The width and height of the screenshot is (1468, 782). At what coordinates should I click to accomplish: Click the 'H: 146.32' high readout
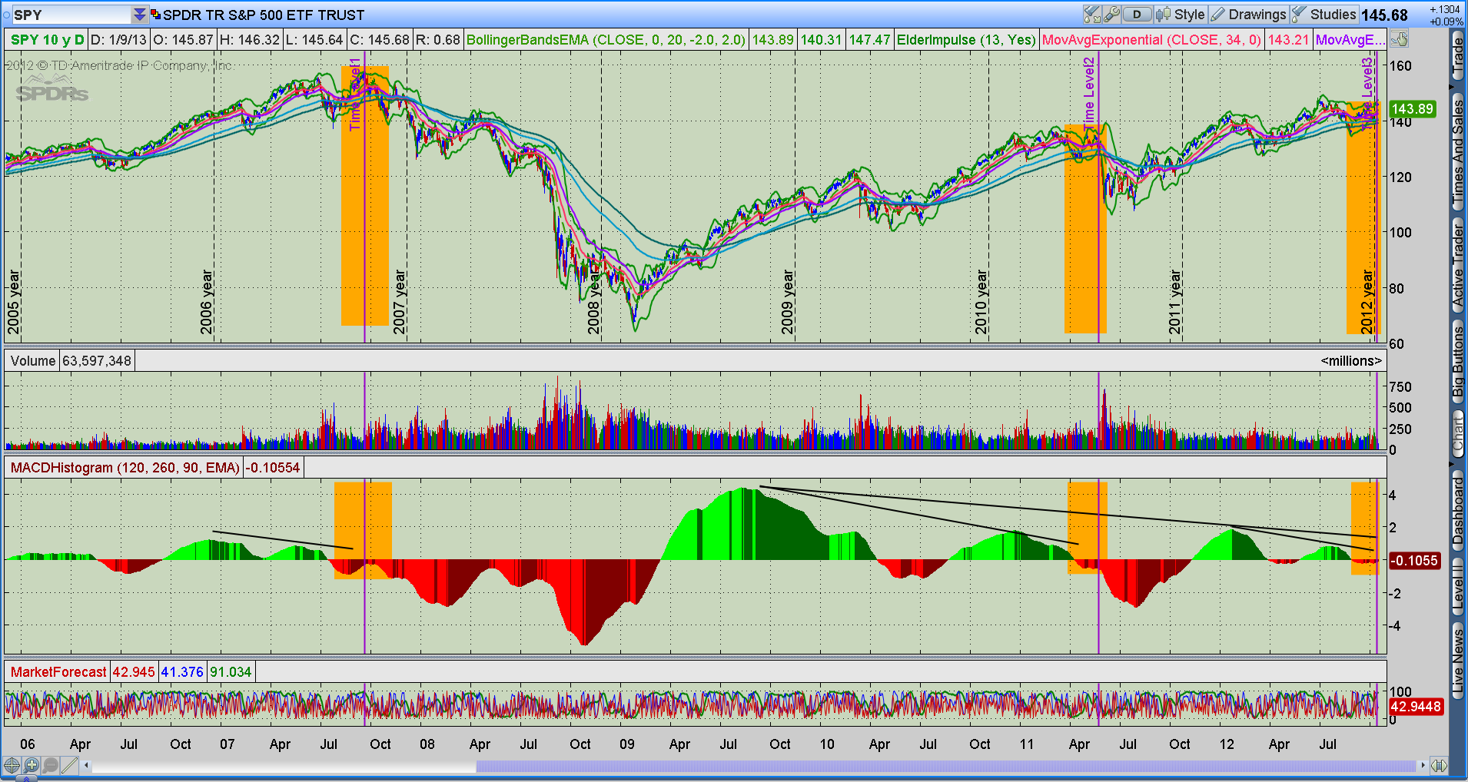(x=249, y=40)
